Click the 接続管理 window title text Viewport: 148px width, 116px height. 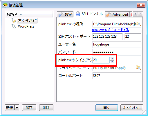click(x=16, y=5)
